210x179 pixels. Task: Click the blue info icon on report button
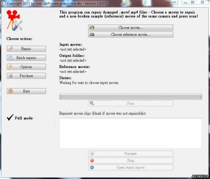tap(92, 167)
